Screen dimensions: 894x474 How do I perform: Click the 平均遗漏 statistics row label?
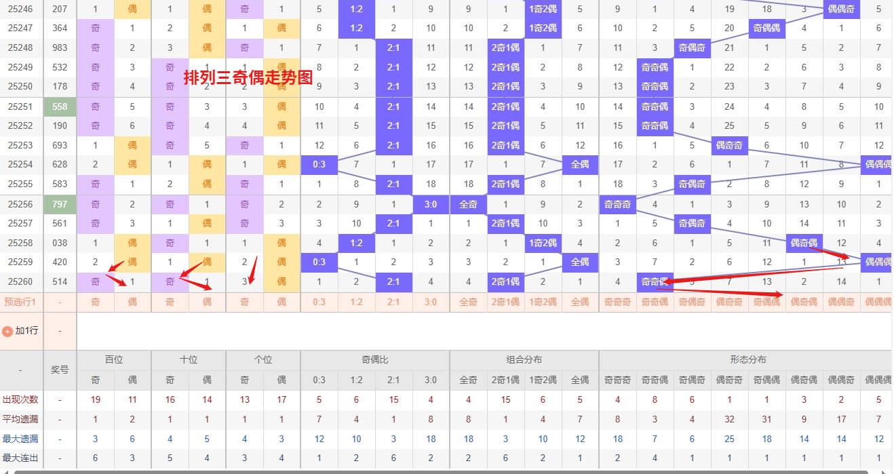coord(21,420)
